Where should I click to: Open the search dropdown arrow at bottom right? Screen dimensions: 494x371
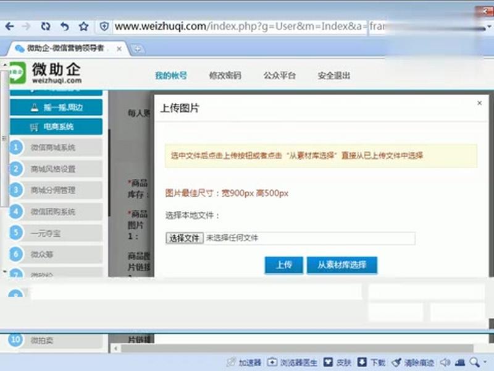[x=485, y=363]
